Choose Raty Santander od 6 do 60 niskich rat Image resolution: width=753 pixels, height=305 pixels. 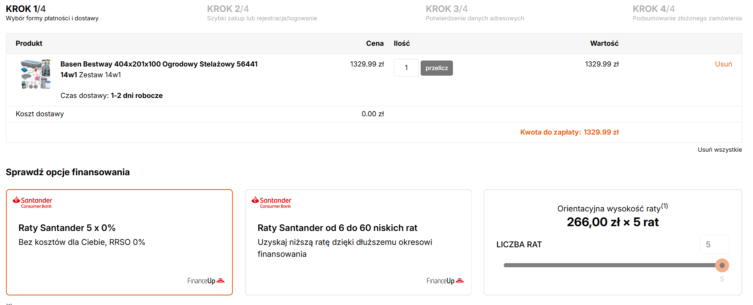click(337, 228)
